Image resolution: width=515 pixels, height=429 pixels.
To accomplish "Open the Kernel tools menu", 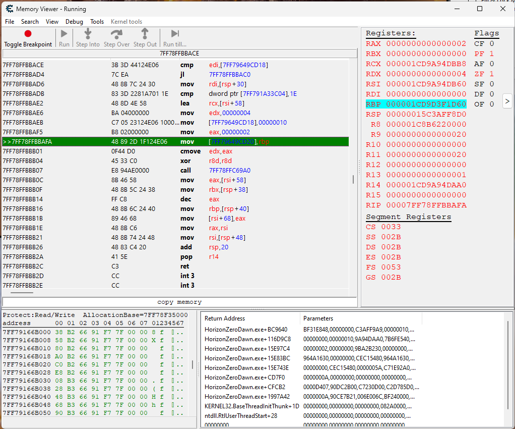I will (x=126, y=22).
